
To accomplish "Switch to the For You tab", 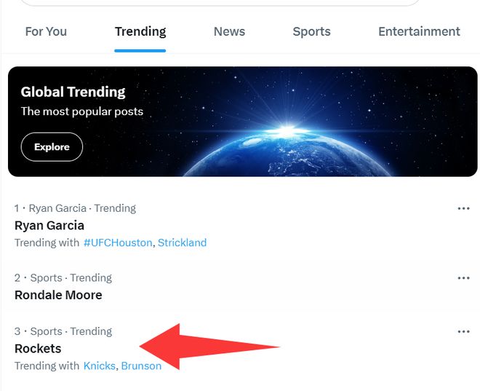I will pyautogui.click(x=46, y=32).
